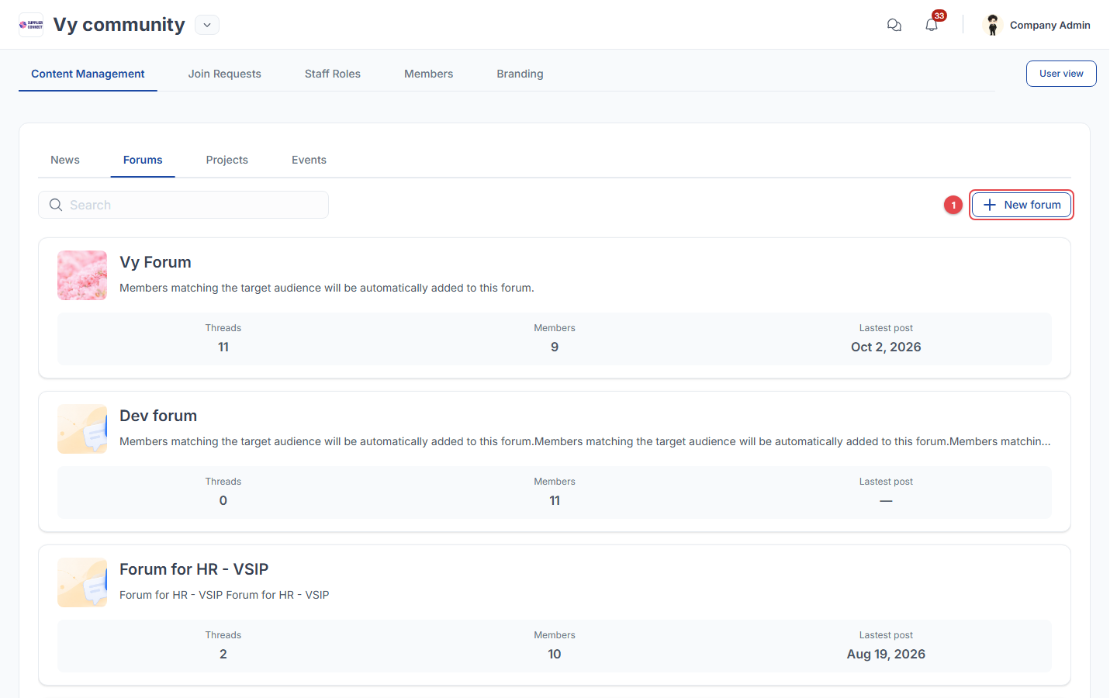This screenshot has width=1117, height=698.
Task: Click the Vy Forum flower thumbnail
Action: pos(82,275)
